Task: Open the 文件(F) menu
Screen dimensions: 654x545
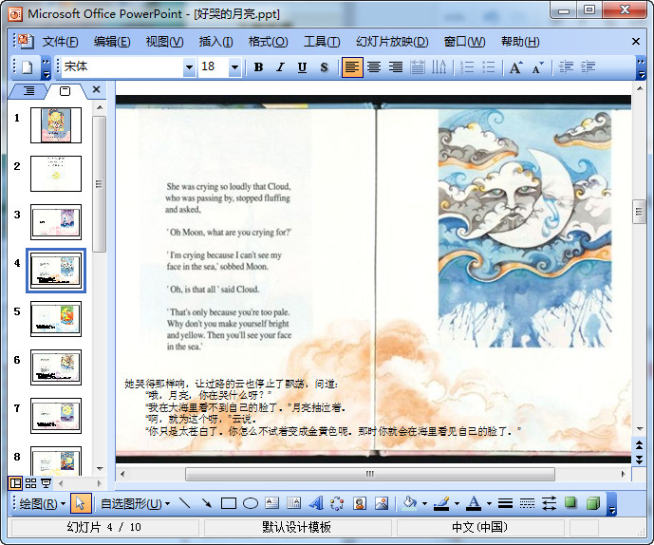Action: point(60,42)
